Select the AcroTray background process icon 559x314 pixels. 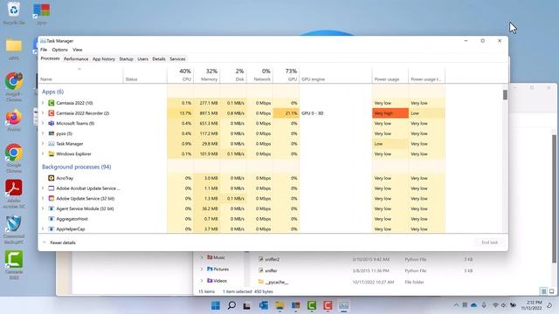(x=51, y=178)
